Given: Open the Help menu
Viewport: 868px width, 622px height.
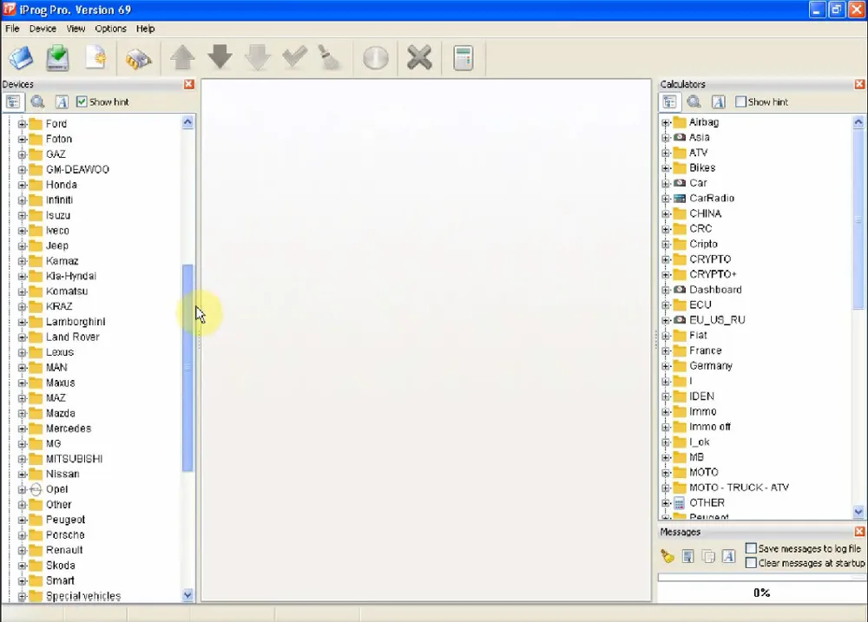Looking at the screenshot, I should [146, 29].
